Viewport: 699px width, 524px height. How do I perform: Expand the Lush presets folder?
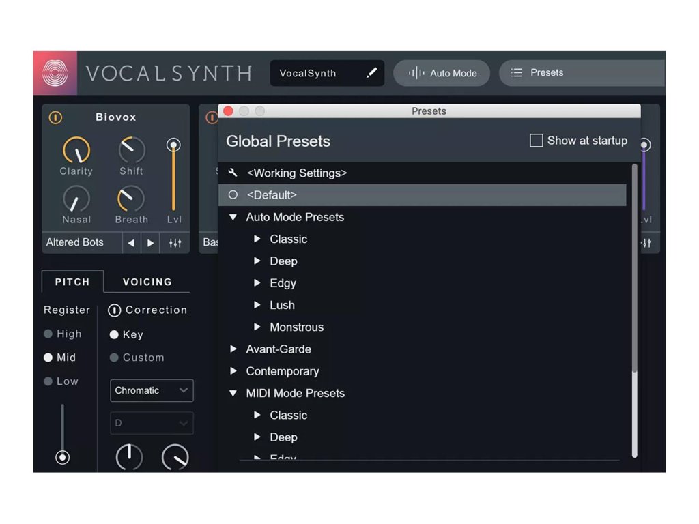[x=257, y=305]
